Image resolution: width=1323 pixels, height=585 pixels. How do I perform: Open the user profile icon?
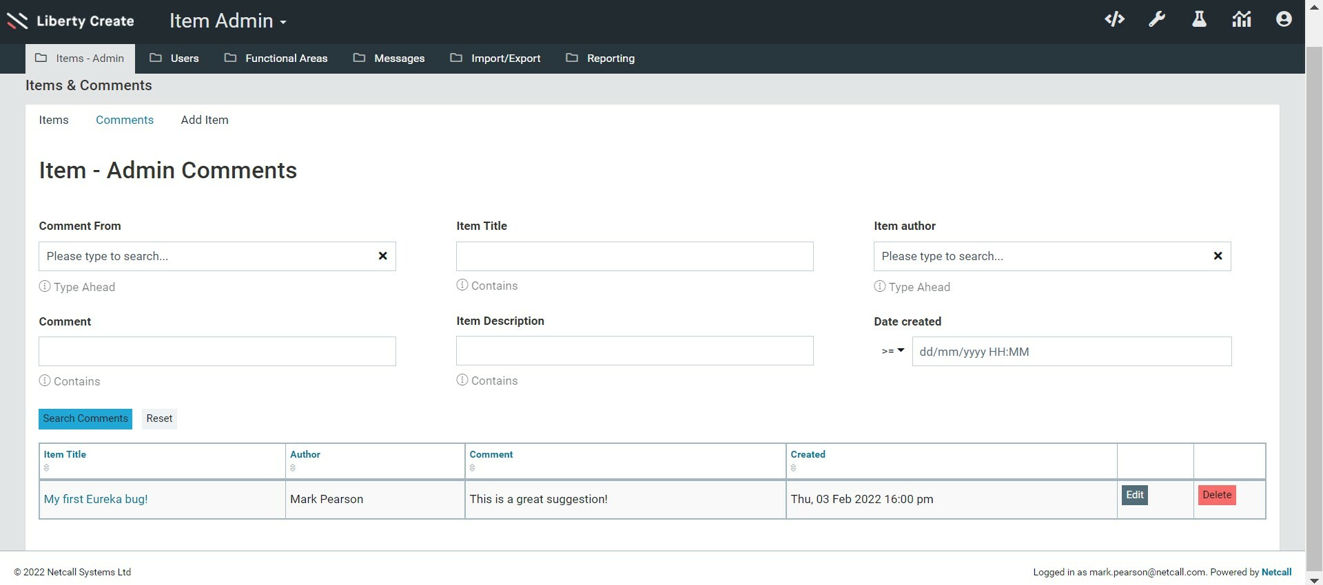pos(1283,19)
